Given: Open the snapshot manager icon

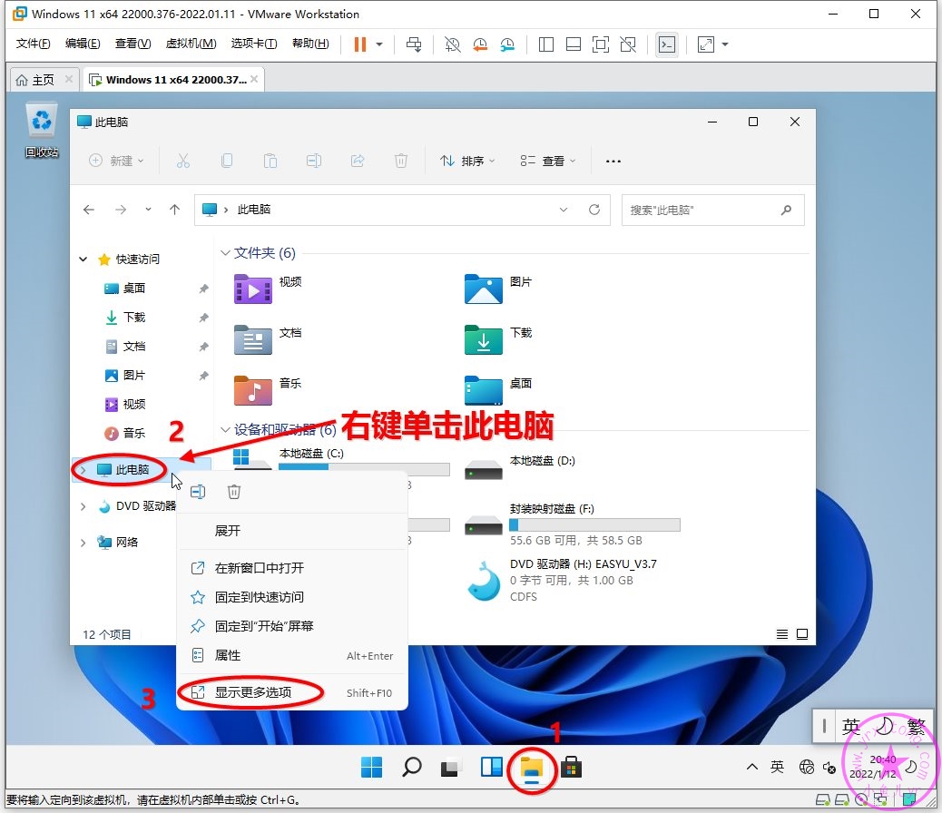Looking at the screenshot, I should [507, 44].
